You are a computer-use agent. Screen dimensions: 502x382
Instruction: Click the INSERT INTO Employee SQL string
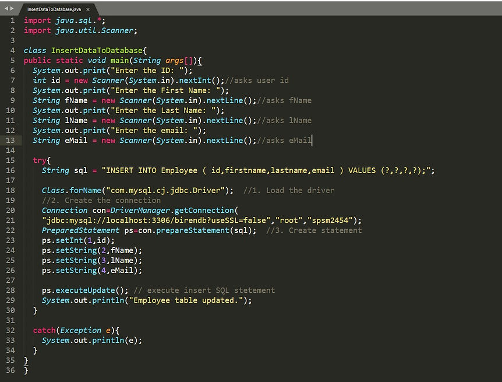(x=266, y=171)
